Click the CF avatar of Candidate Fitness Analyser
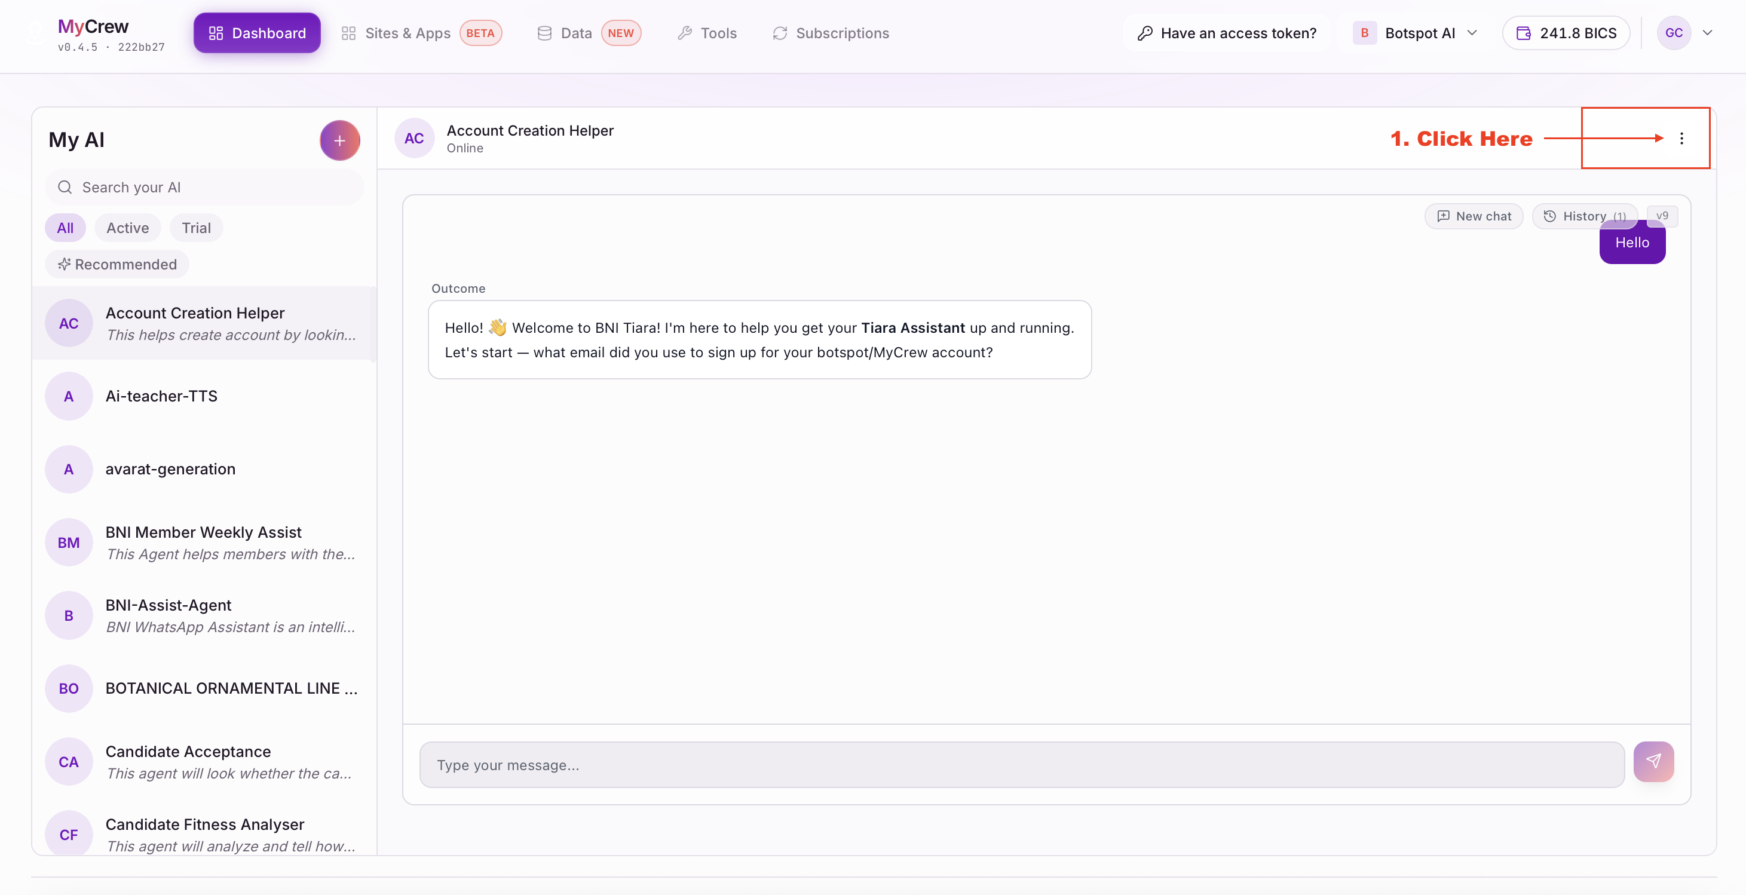Screen dimensions: 1746x895 tap(69, 835)
